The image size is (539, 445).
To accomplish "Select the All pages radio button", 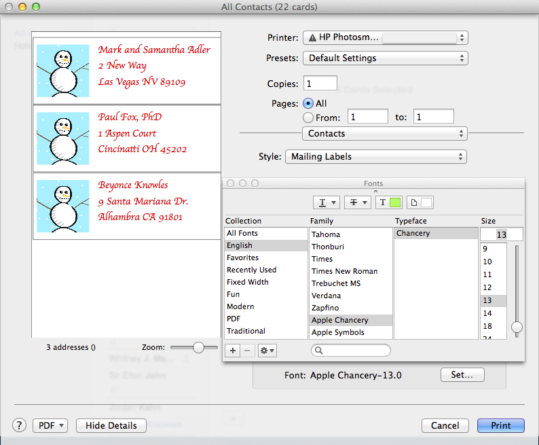I will [308, 103].
